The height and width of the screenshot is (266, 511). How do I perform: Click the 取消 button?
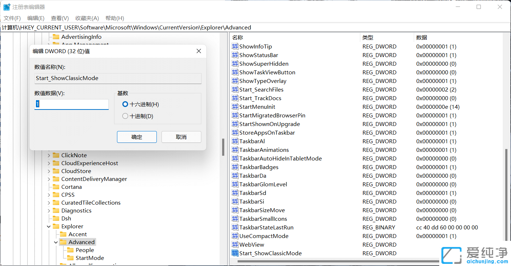click(181, 137)
